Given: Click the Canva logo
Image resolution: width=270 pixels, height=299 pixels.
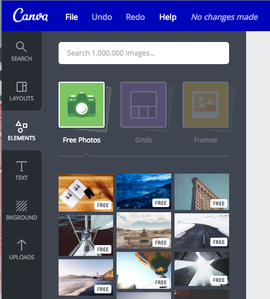Looking at the screenshot, I should [30, 16].
